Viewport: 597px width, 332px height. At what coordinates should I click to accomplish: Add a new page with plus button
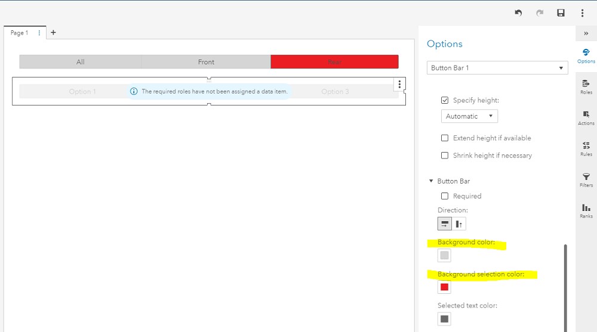click(53, 33)
